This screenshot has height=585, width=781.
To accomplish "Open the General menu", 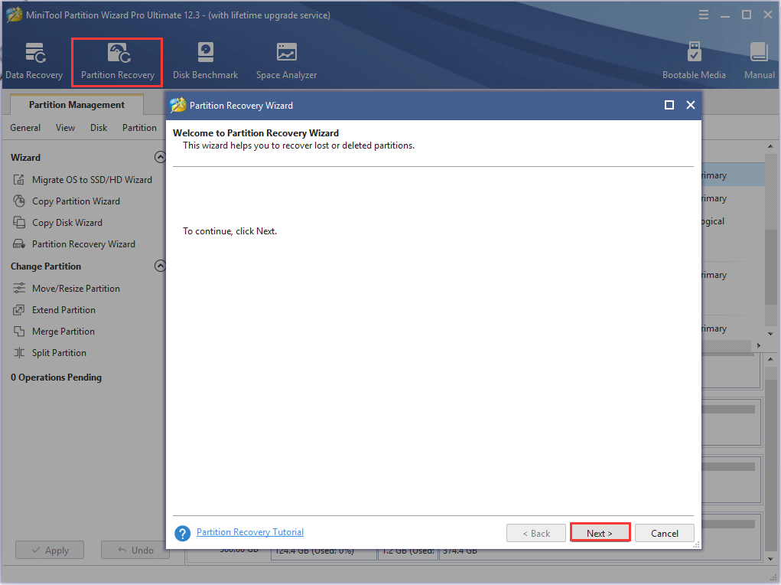I will [x=24, y=127].
